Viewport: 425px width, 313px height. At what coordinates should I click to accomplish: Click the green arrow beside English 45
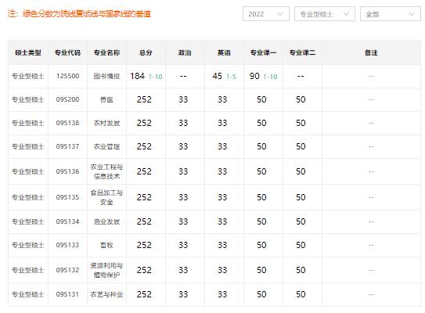tap(228, 77)
